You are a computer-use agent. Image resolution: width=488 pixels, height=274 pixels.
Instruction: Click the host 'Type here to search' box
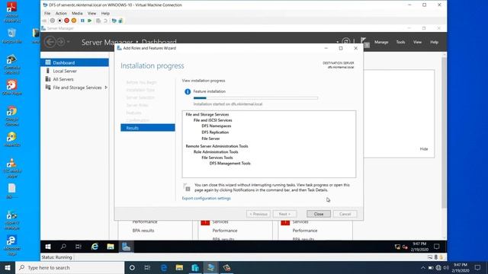(69, 267)
